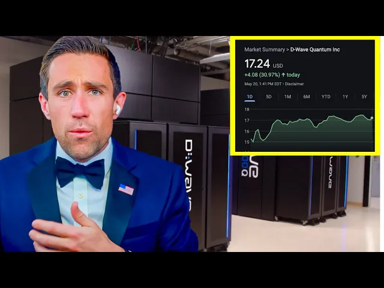Switch chart to 1M range
This screenshot has height=288, width=384.
click(x=287, y=97)
